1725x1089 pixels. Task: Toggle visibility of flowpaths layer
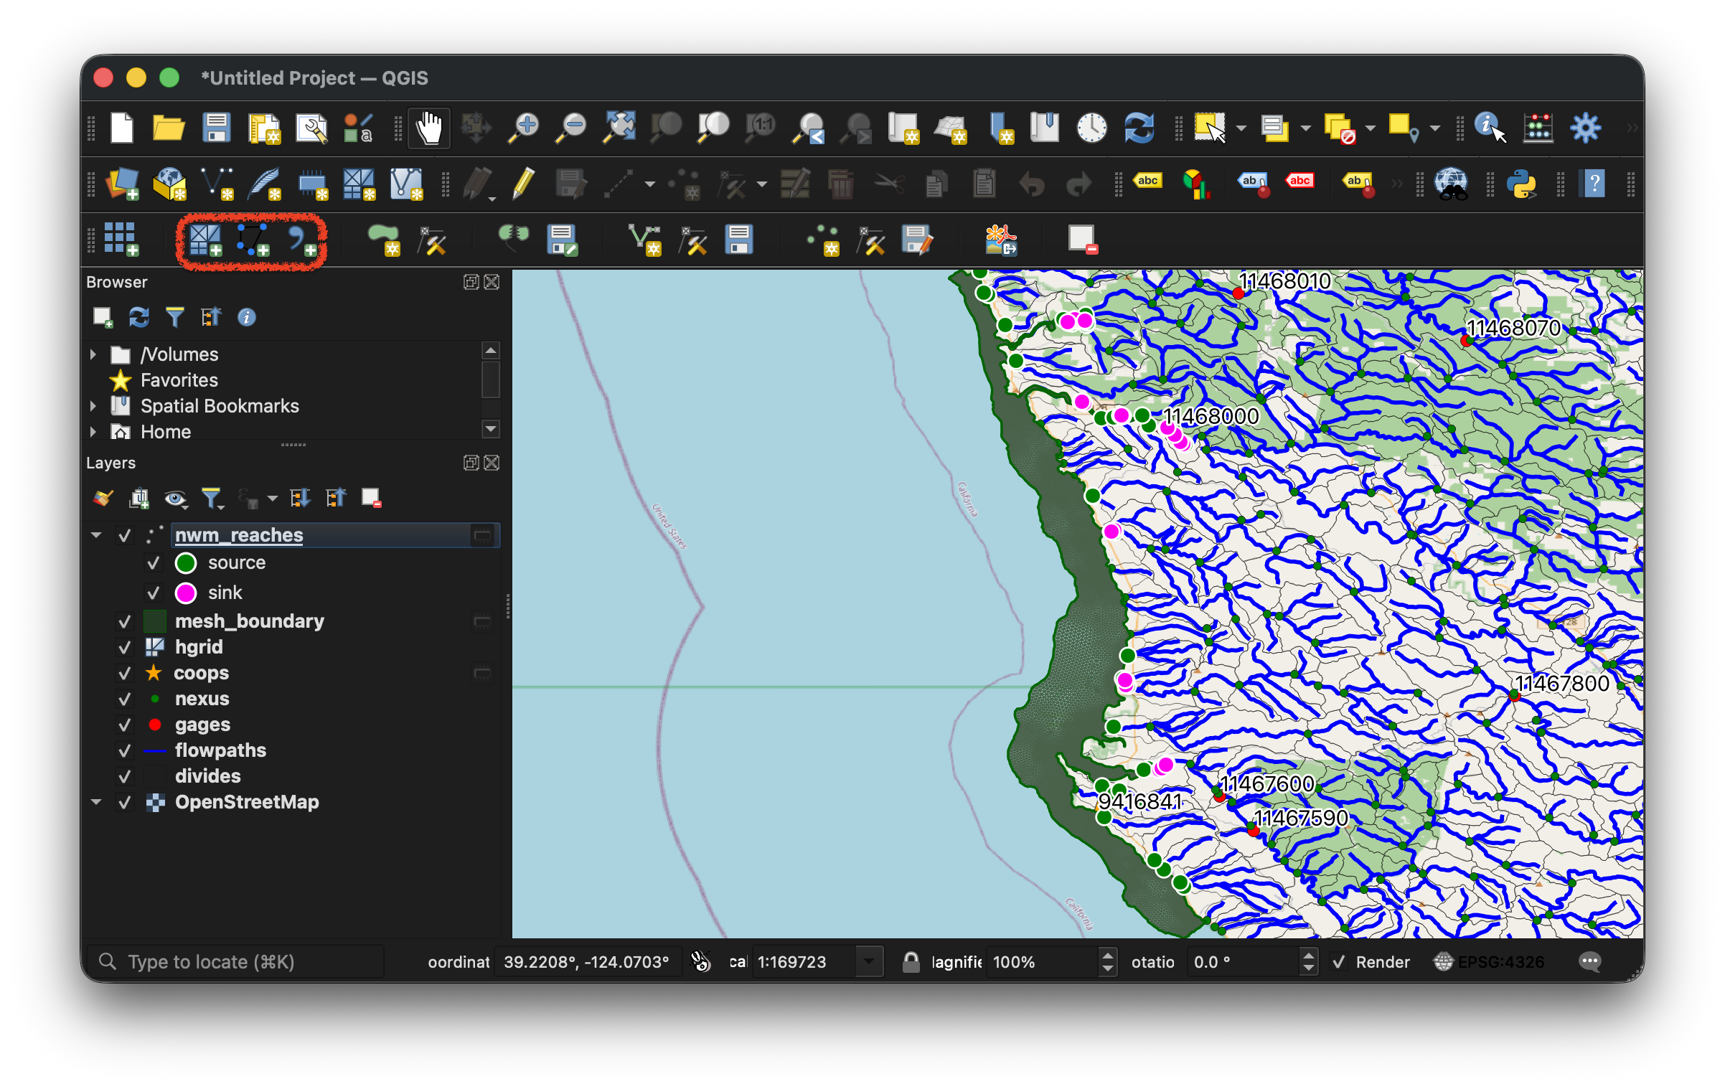tap(125, 750)
